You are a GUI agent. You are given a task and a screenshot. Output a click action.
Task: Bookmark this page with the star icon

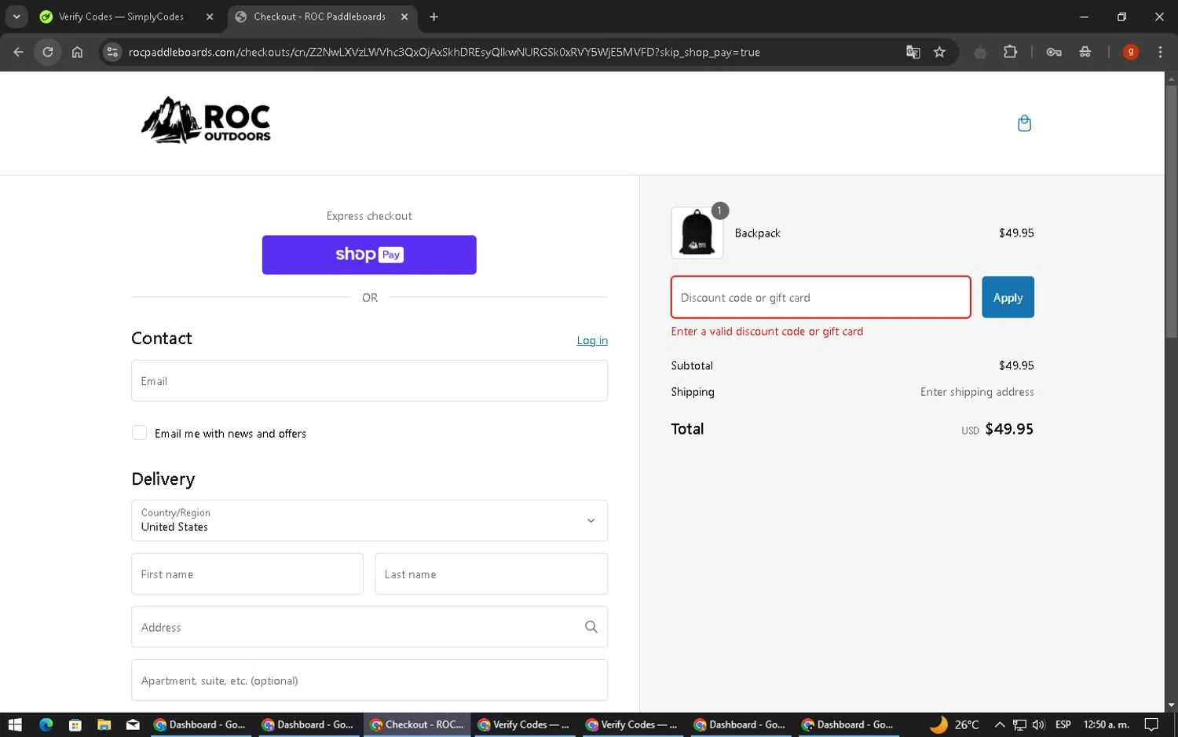(939, 52)
